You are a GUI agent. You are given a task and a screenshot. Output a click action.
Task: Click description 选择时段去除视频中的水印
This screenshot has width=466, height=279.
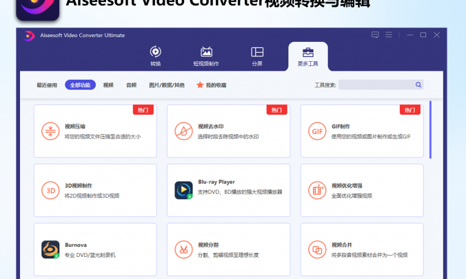pyautogui.click(x=228, y=137)
